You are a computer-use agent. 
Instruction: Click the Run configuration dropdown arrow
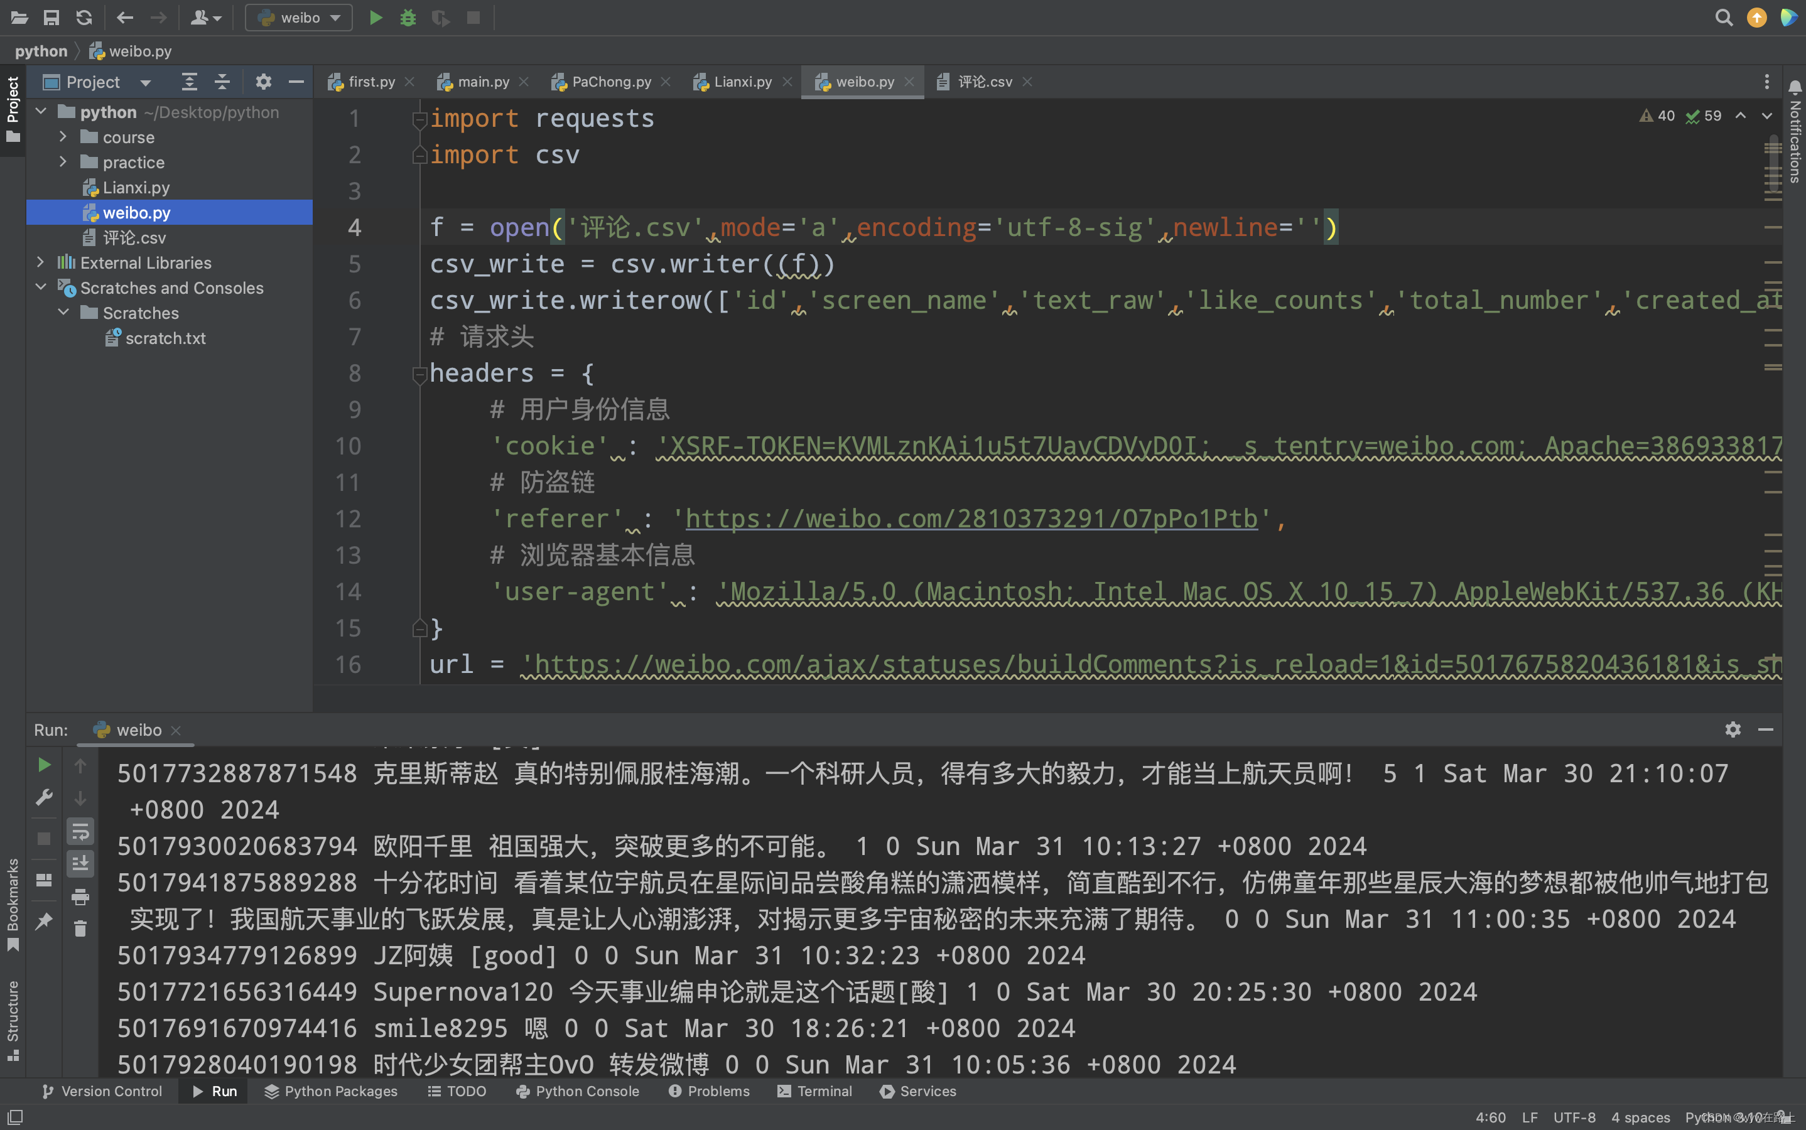tap(335, 17)
